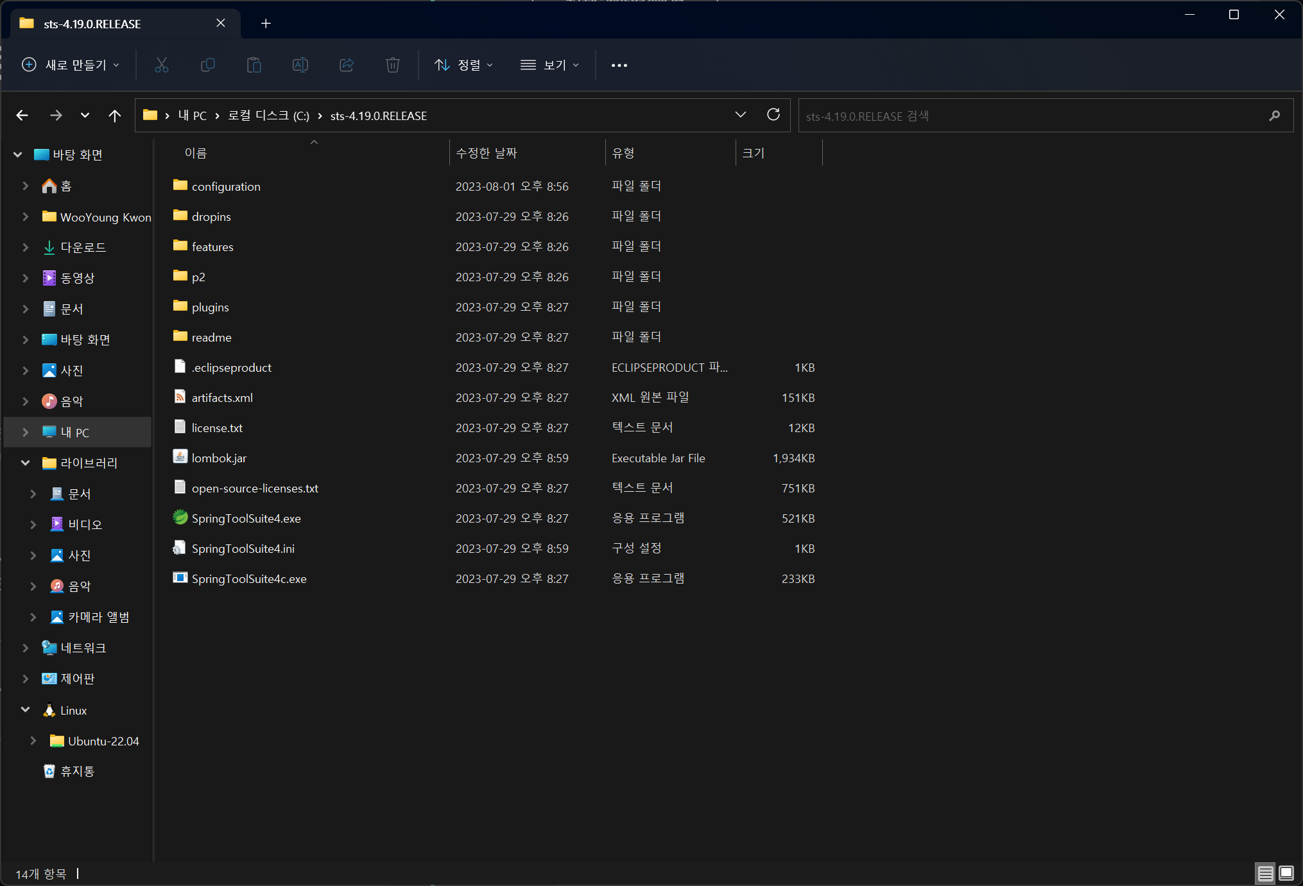Add a new tab with plus button

click(266, 24)
